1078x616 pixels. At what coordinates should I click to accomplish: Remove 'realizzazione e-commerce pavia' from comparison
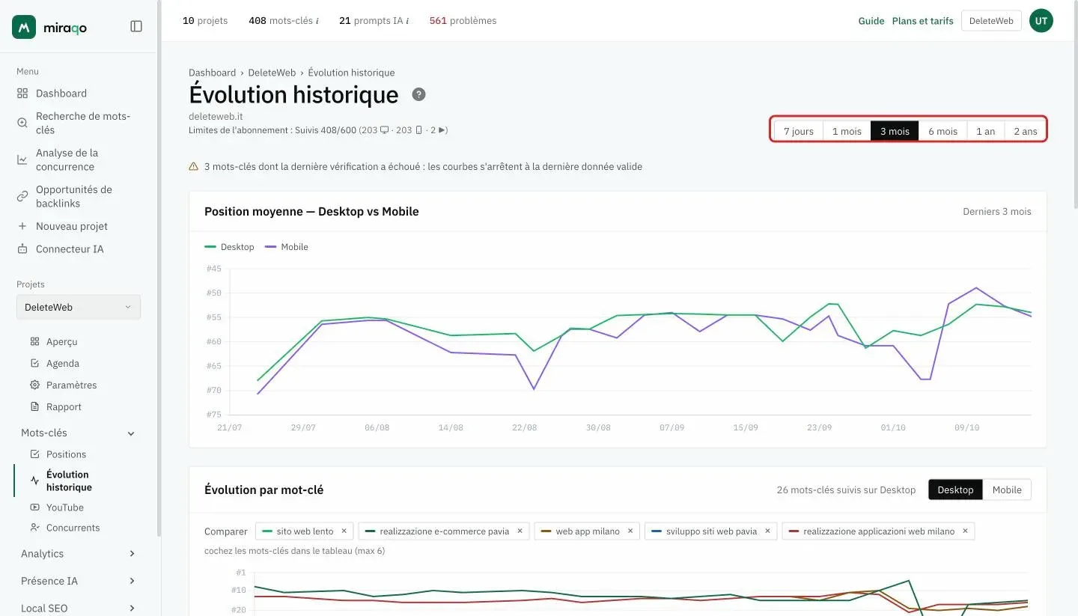click(x=520, y=531)
